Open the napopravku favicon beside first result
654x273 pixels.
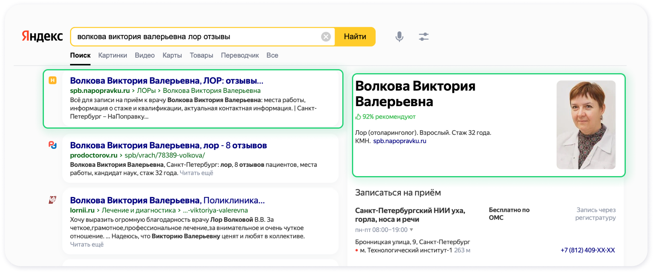pos(53,80)
